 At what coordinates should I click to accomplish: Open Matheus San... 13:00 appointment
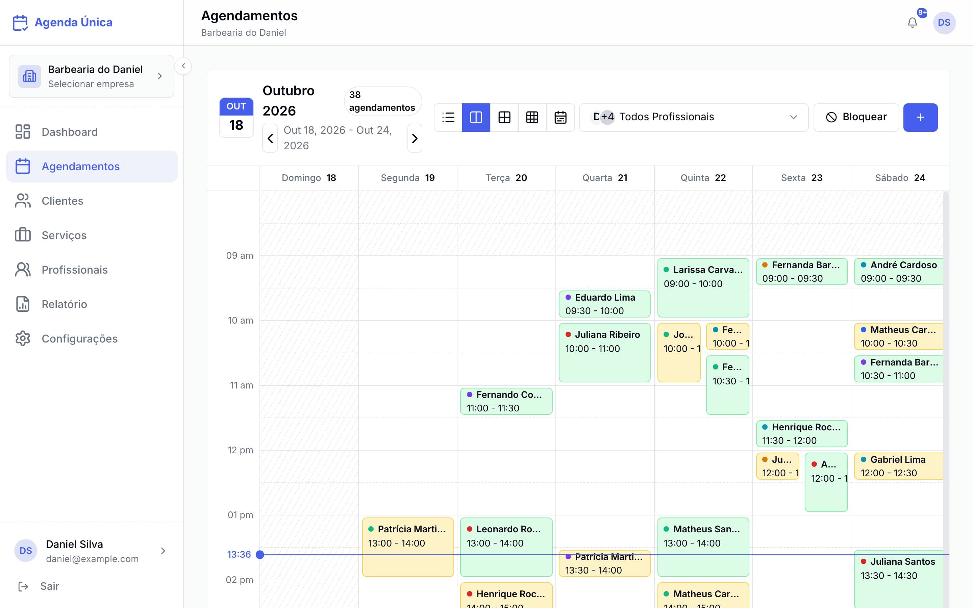pyautogui.click(x=703, y=547)
